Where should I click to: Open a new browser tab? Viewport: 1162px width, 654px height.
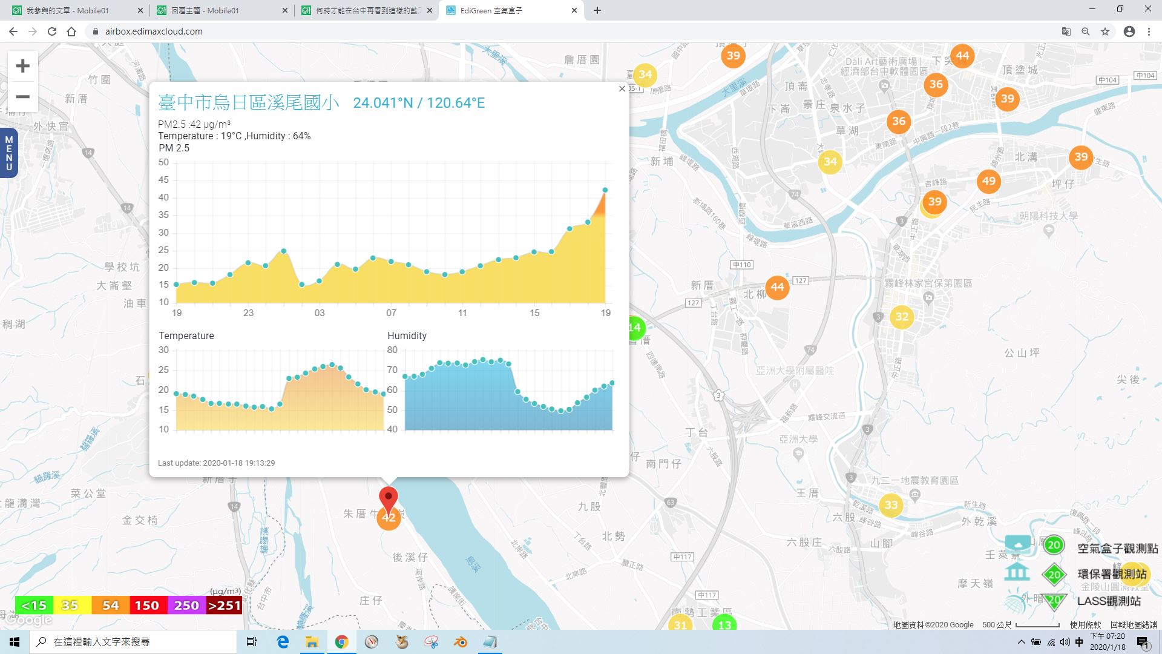point(597,10)
